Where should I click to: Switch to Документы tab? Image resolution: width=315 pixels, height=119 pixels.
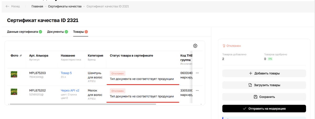coord(55,32)
